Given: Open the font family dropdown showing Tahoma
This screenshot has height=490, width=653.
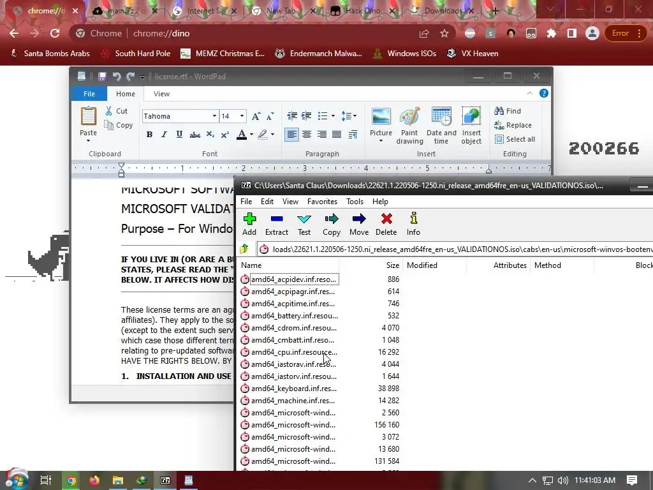Looking at the screenshot, I should pyautogui.click(x=214, y=116).
